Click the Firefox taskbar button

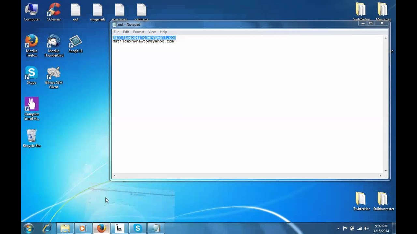[x=101, y=228]
